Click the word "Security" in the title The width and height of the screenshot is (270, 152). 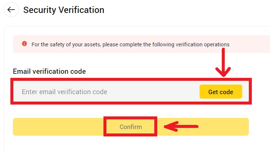point(40,10)
